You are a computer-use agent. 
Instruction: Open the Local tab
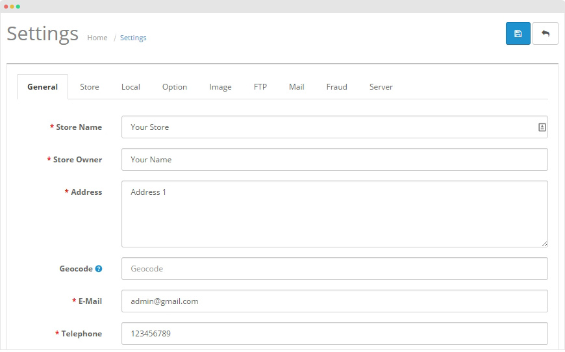pos(131,87)
